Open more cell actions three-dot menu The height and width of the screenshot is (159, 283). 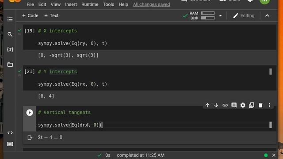click(269, 105)
